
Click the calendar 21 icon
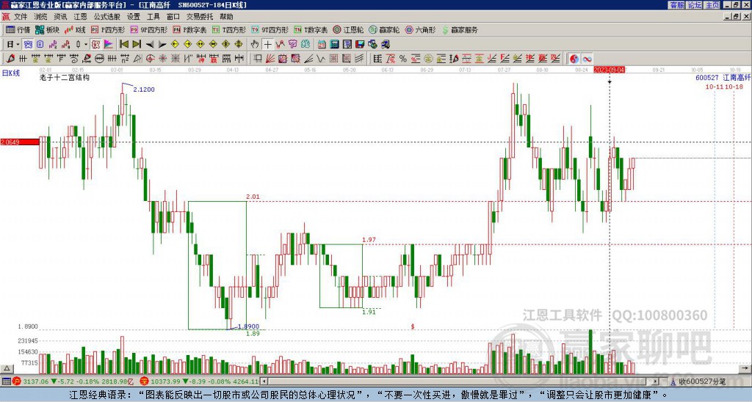322,45
